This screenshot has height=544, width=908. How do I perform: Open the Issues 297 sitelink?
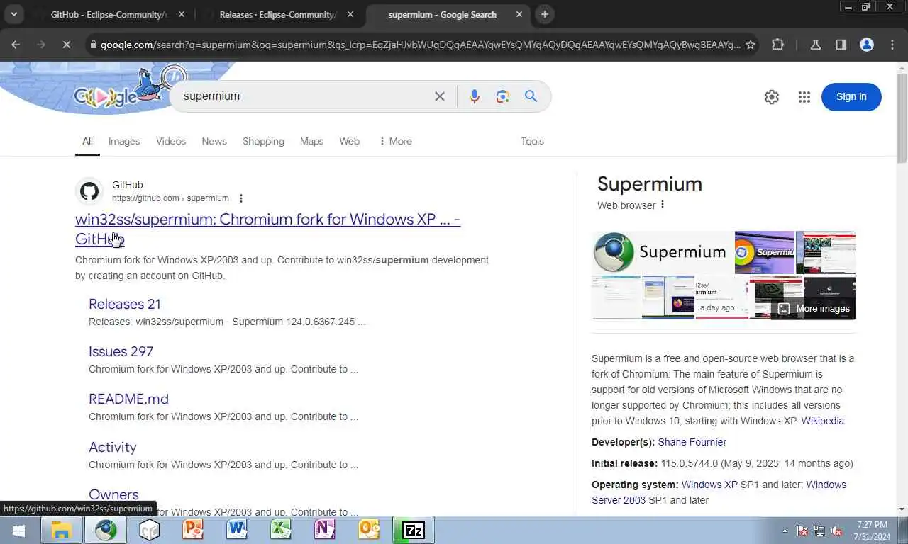[x=121, y=351]
